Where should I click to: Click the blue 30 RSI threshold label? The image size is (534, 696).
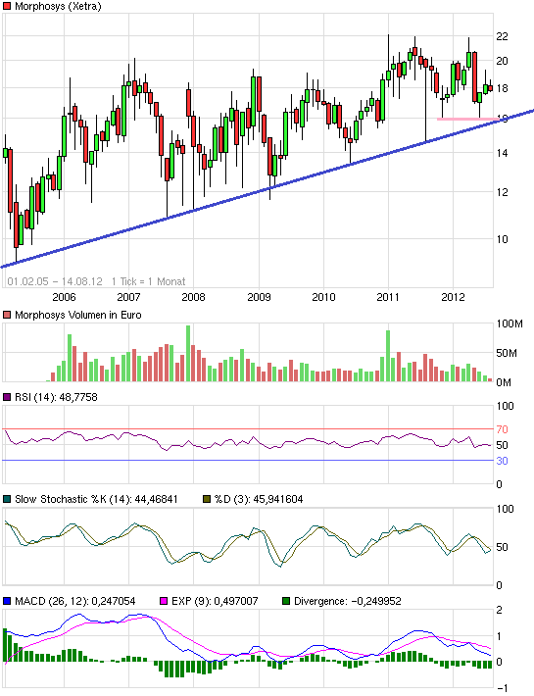pos(502,461)
